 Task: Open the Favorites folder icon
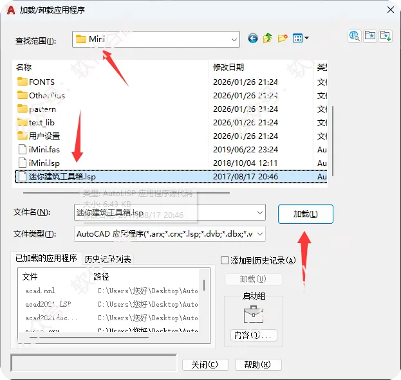[x=370, y=36]
